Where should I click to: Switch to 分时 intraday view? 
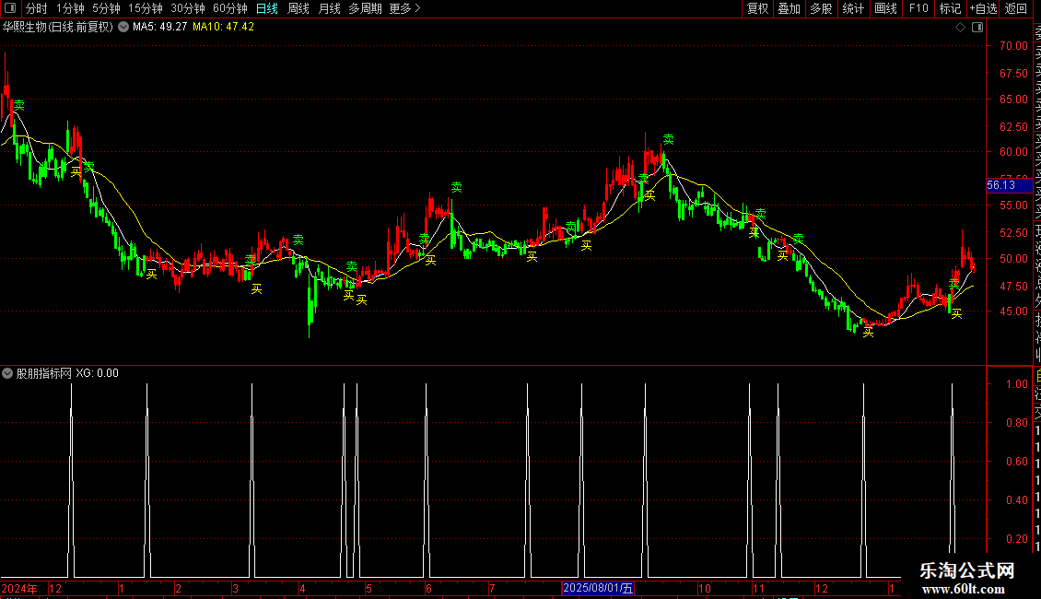[37, 8]
